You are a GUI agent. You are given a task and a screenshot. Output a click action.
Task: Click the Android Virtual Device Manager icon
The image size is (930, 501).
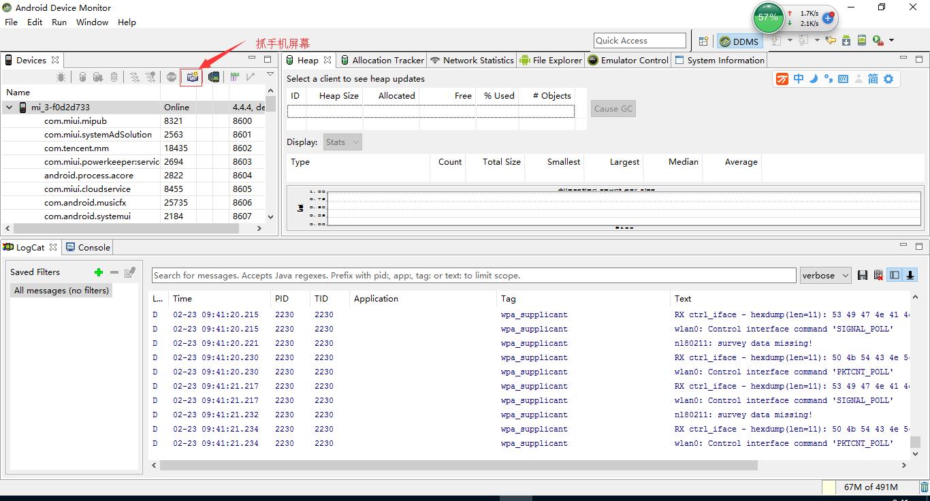coord(862,40)
